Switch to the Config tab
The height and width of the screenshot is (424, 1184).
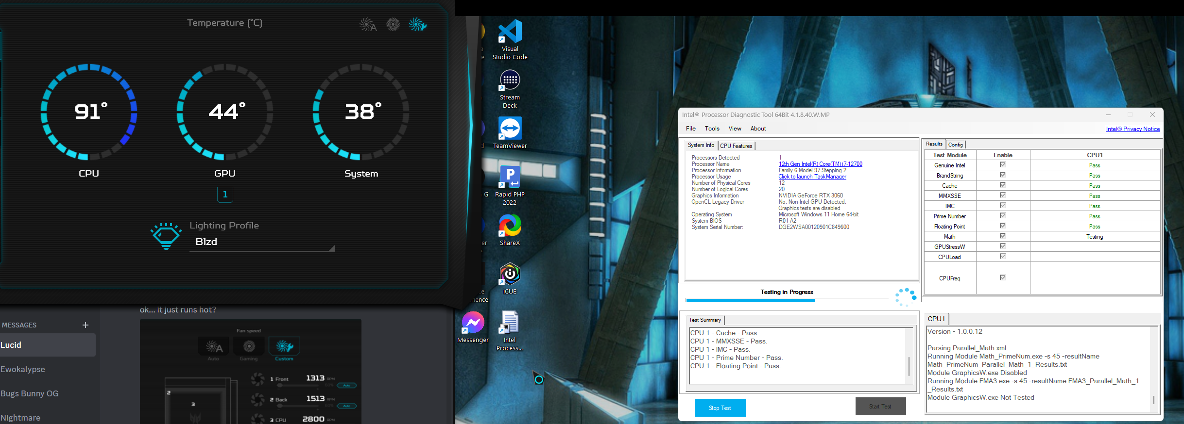[x=955, y=145]
